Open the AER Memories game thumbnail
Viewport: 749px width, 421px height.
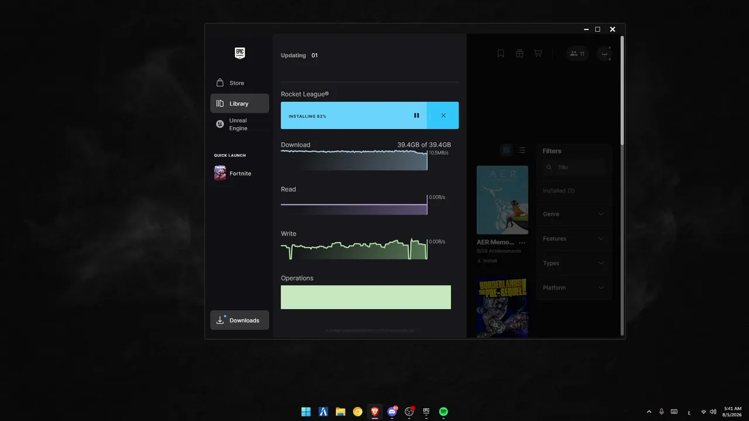(x=502, y=200)
